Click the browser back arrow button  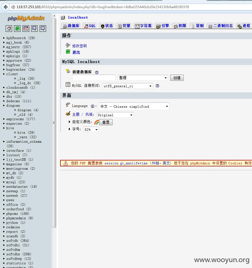pos(6,7)
